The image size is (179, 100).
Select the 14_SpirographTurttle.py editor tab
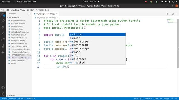point(46,14)
